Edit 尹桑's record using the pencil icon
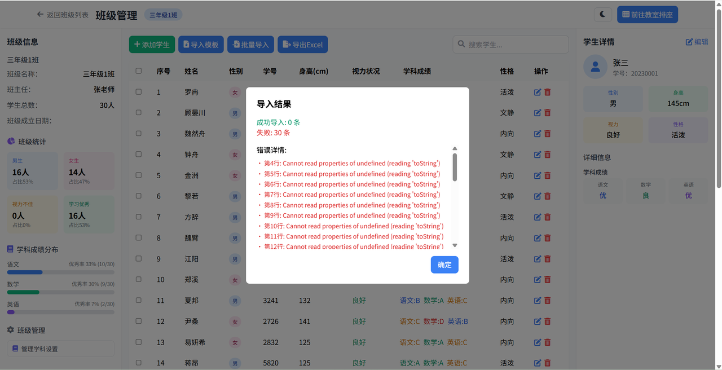 click(536, 321)
